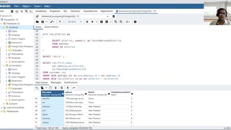The width and height of the screenshot is (231, 130).
Task: Click the cell '926 Salzburg Lane'
Action: point(76,110)
